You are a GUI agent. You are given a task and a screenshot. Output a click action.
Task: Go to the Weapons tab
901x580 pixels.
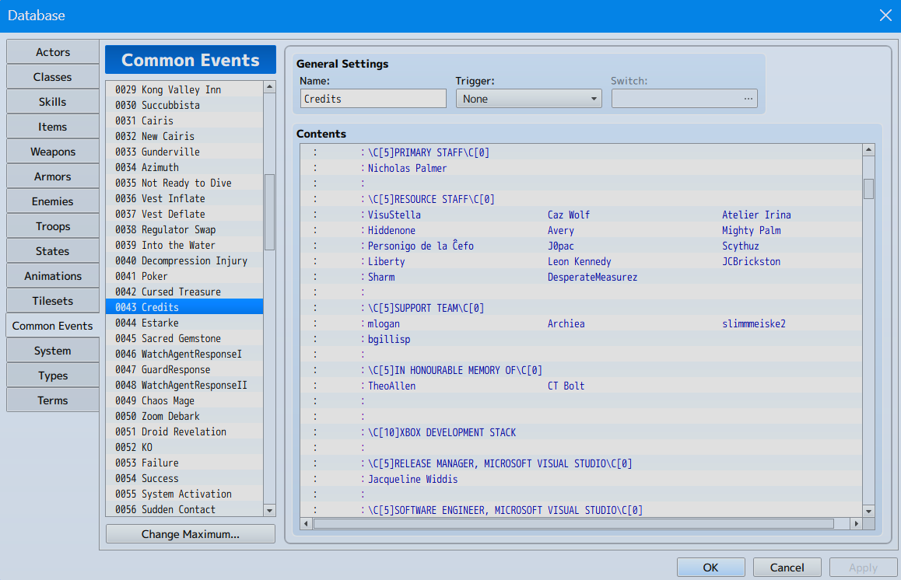[52, 152]
